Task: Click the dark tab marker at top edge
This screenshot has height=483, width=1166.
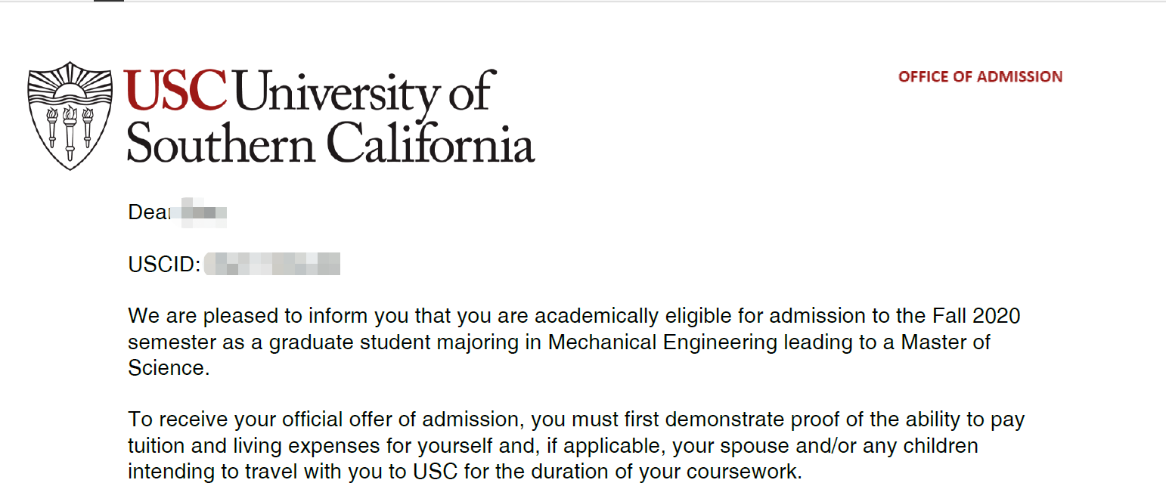Action: 109,1
